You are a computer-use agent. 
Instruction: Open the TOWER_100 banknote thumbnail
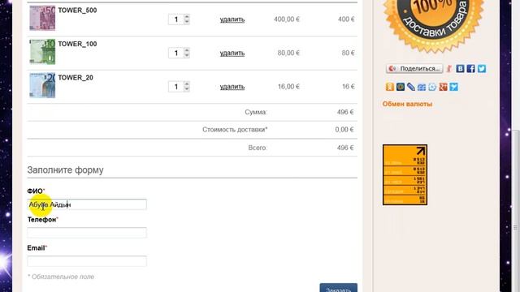42,52
